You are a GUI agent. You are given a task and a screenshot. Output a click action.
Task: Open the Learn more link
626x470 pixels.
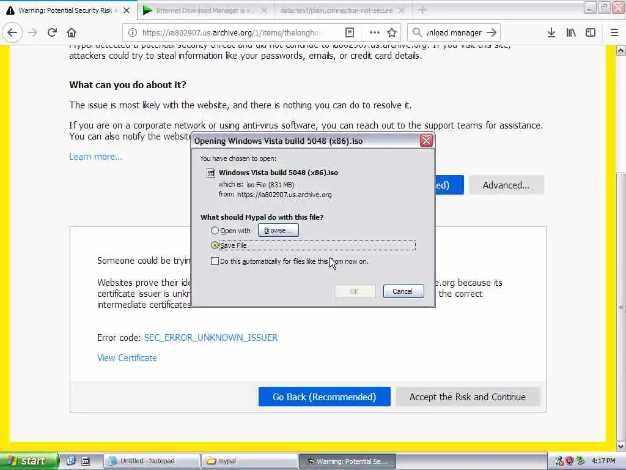[x=95, y=156]
